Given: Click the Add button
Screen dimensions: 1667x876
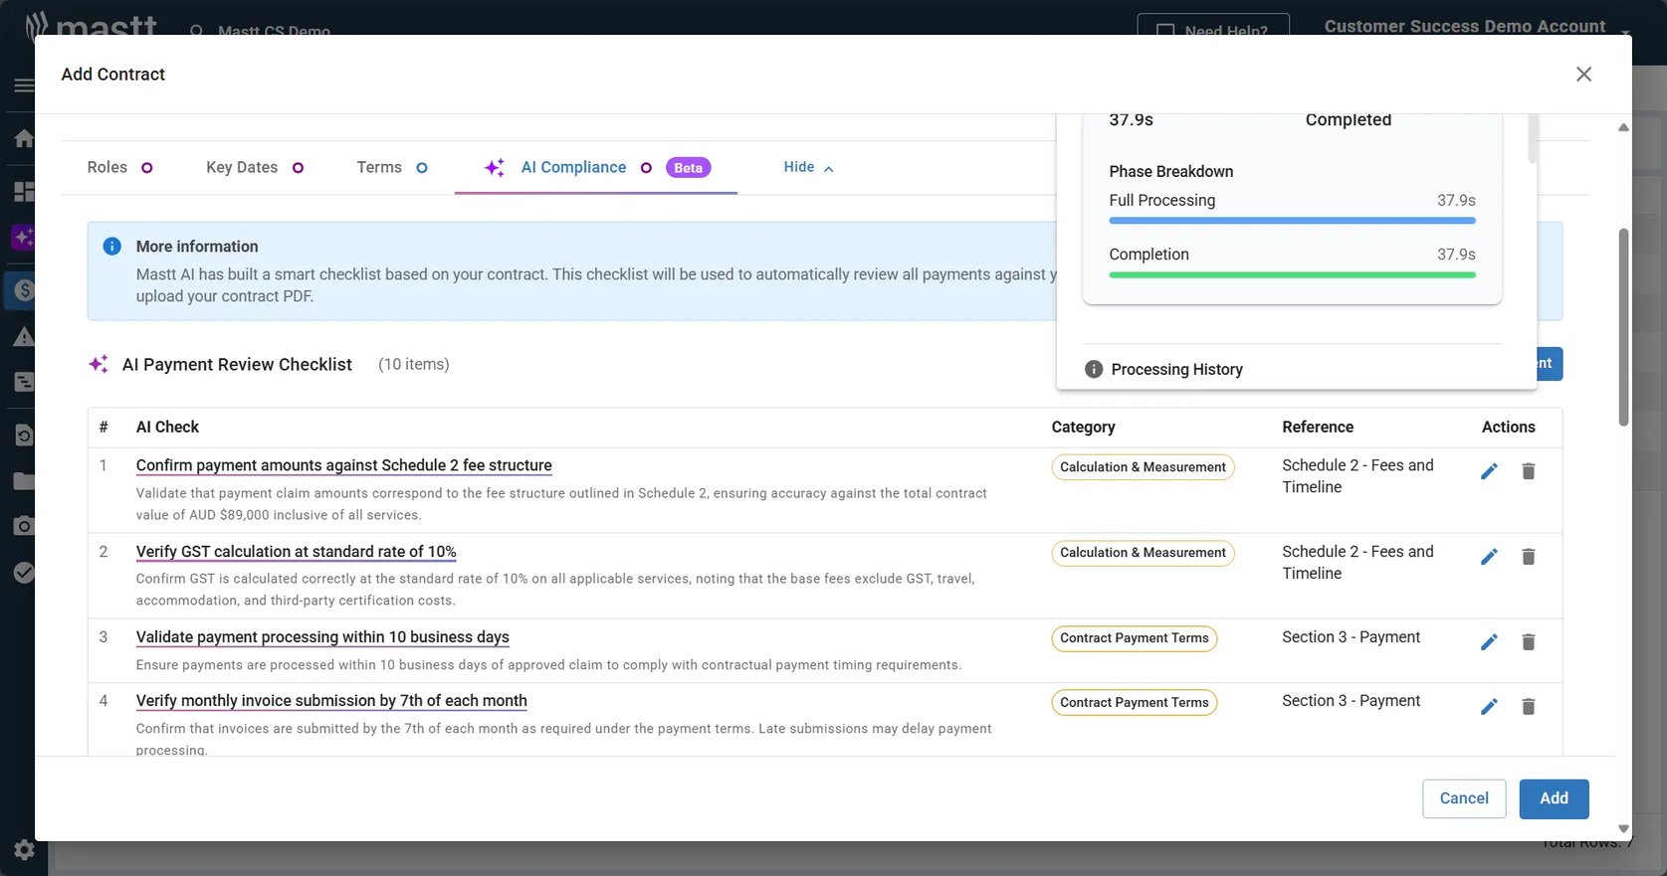Looking at the screenshot, I should 1554,798.
